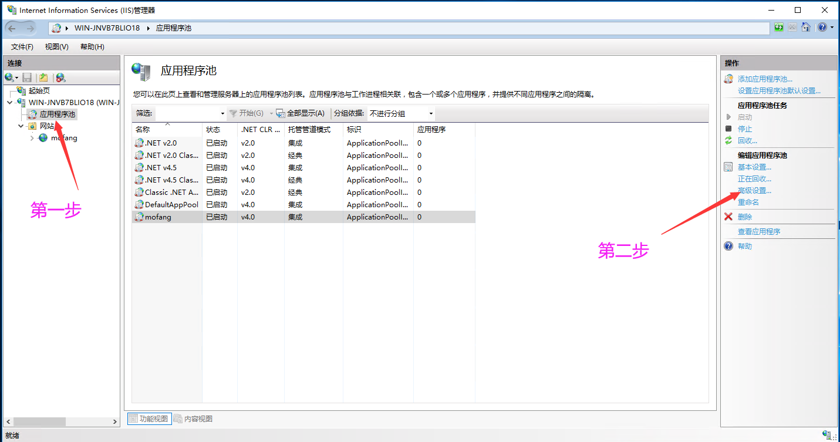Click the green recycle icon
The width and height of the screenshot is (840, 442).
(728, 140)
